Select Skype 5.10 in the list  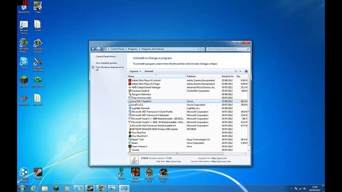pos(188,140)
